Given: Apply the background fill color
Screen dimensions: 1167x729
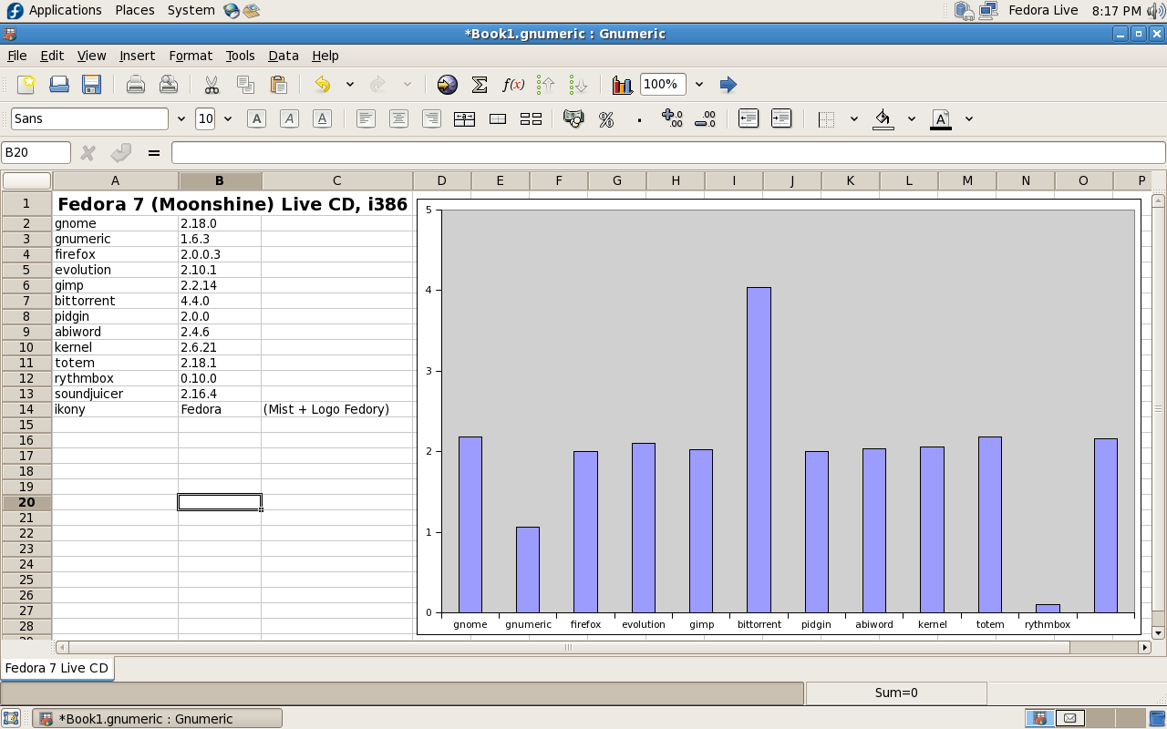Looking at the screenshot, I should pyautogui.click(x=883, y=118).
